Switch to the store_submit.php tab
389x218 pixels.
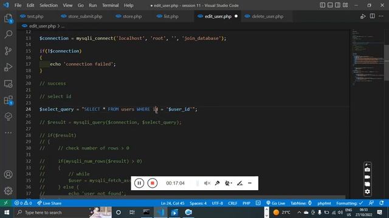[x=85, y=16]
